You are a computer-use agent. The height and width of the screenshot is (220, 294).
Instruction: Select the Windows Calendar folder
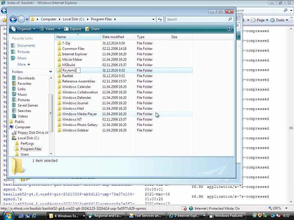[x=76, y=87]
